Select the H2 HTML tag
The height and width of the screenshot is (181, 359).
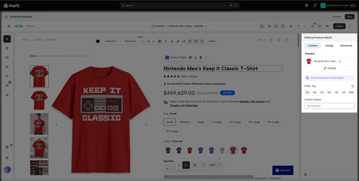(x=314, y=92)
